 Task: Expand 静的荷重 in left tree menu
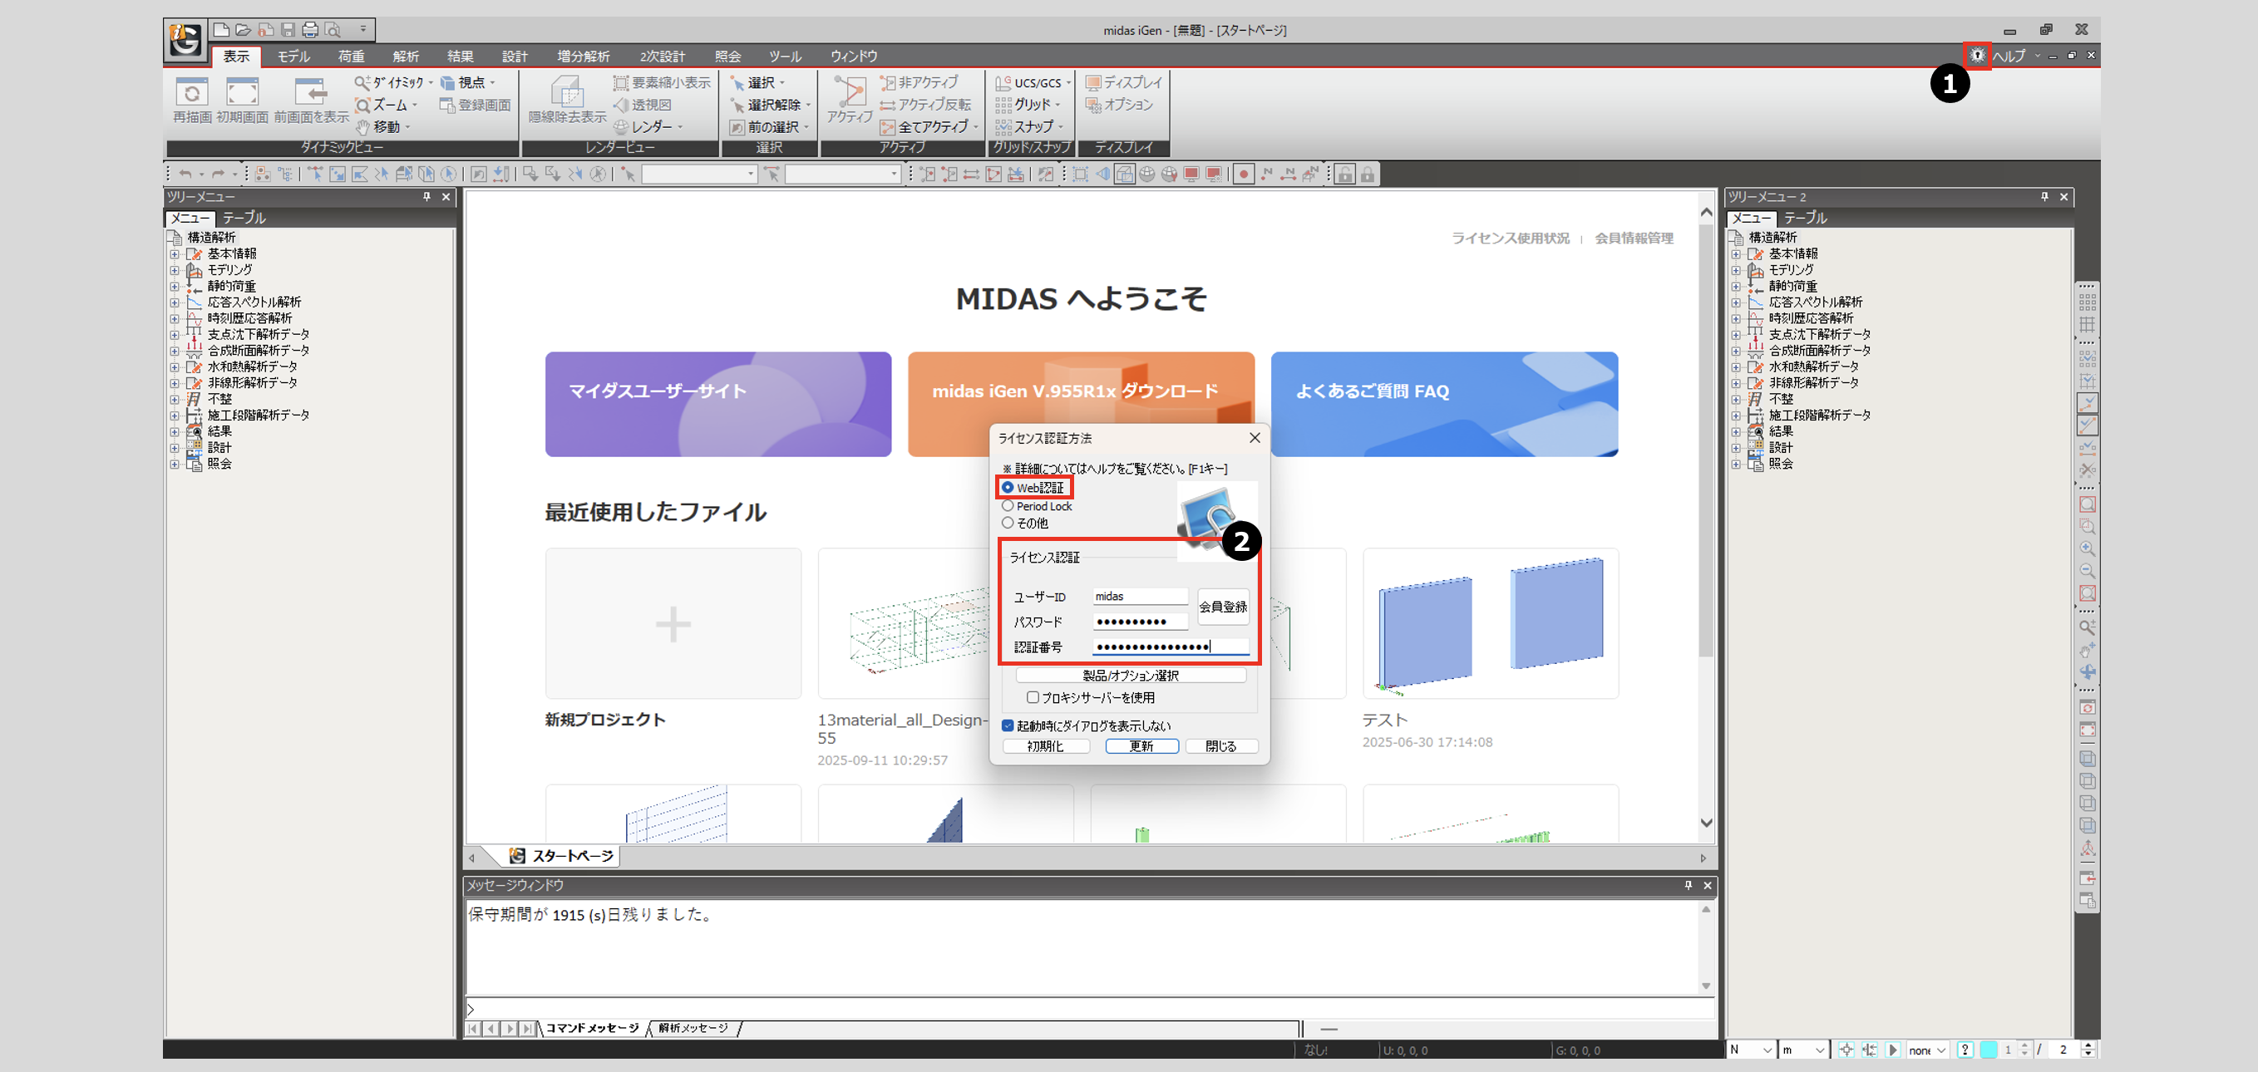(175, 287)
